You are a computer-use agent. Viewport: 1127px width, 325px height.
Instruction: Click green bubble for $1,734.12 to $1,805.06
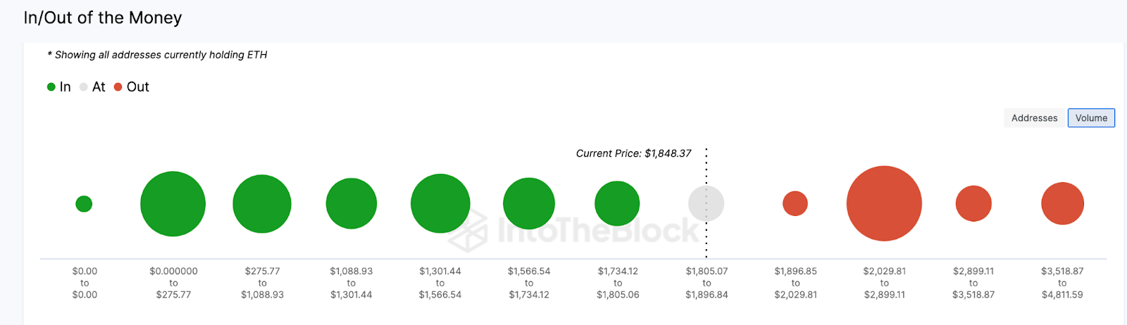coord(617,203)
